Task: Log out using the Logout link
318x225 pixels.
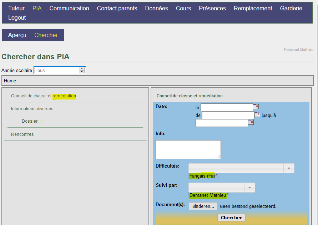Action: 17,17
